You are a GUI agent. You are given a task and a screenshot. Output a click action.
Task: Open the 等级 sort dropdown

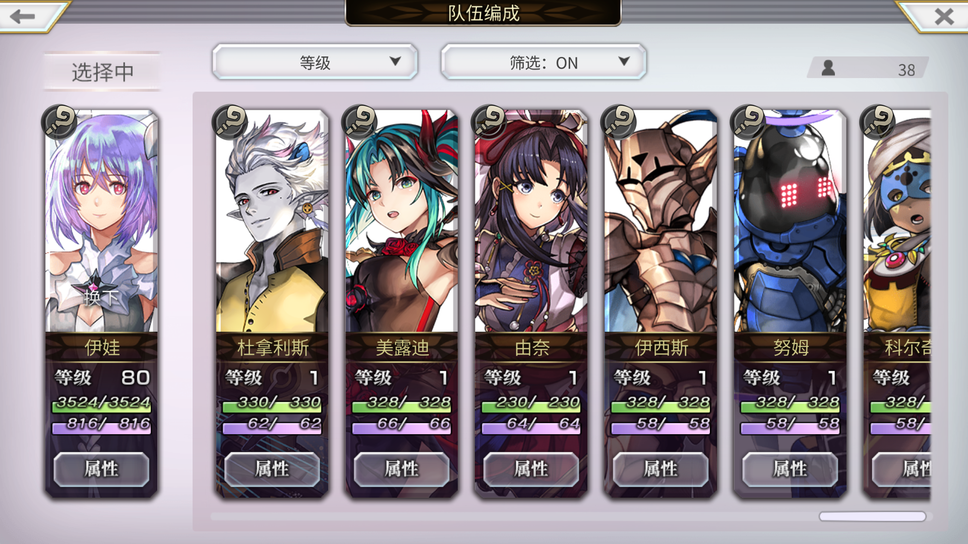[315, 62]
